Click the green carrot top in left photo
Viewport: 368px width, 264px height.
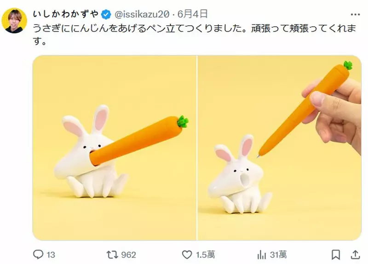[x=183, y=121]
